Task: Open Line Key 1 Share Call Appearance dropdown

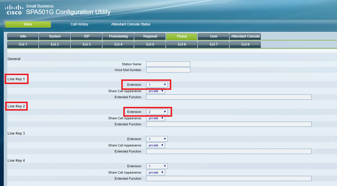Action: pos(156,91)
